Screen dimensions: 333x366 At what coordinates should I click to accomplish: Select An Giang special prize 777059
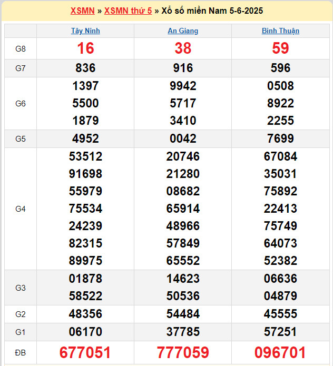click(183, 352)
